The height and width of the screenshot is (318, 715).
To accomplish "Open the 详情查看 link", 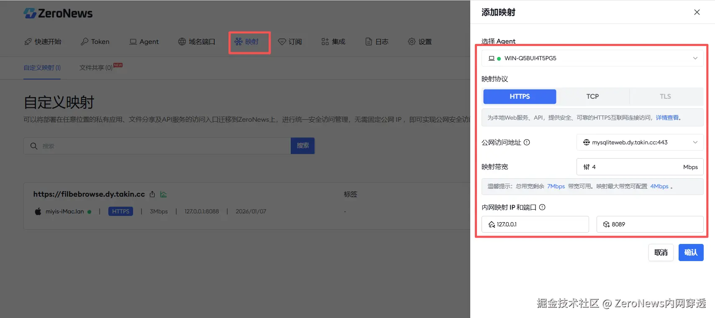I will pos(667,118).
